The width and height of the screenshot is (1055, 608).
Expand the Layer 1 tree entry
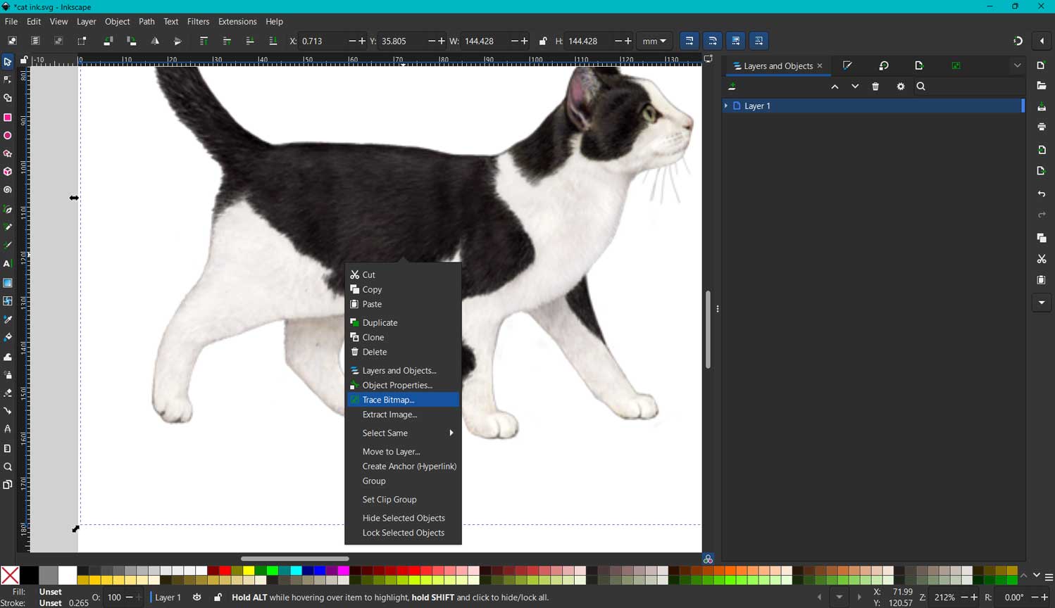click(x=726, y=106)
